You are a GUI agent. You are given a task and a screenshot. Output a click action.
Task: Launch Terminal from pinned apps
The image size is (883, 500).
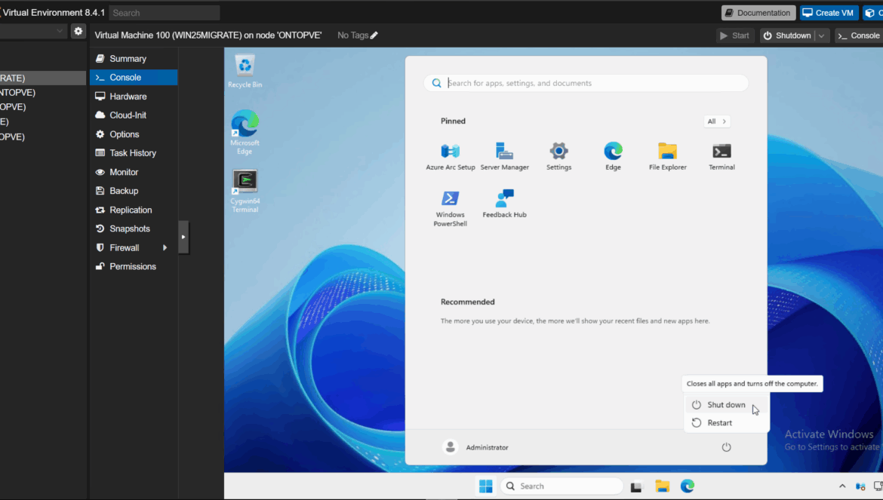point(721,156)
